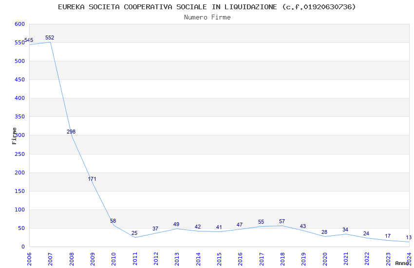Click the data label 49

tap(176, 224)
